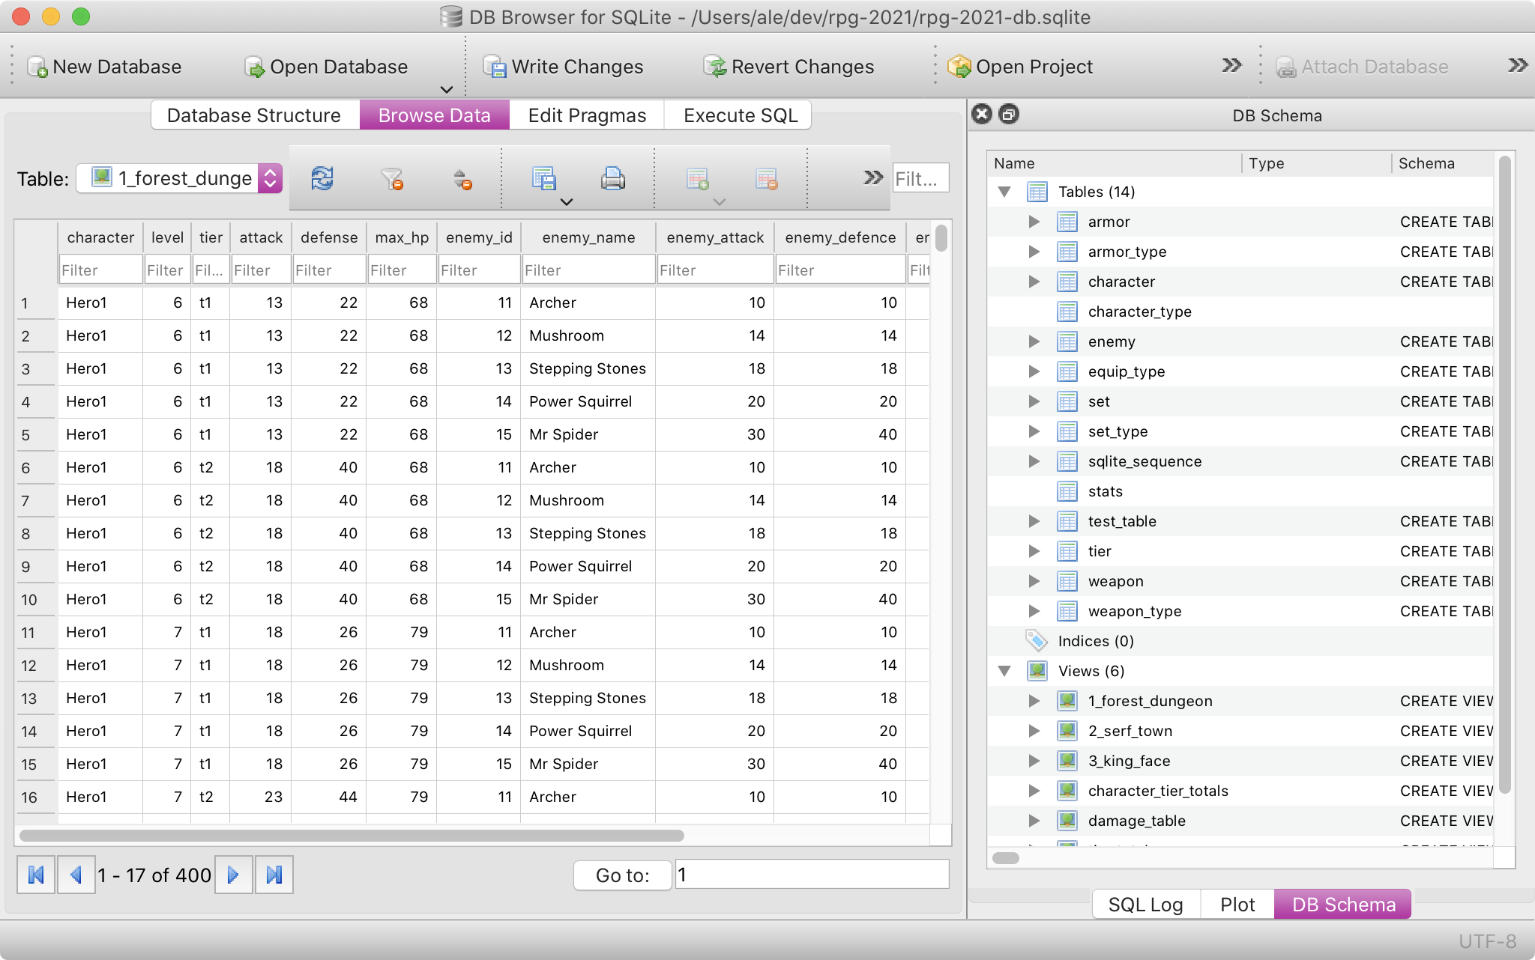The height and width of the screenshot is (960, 1535).
Task: Open the table selector dropdown
Action: [269, 178]
